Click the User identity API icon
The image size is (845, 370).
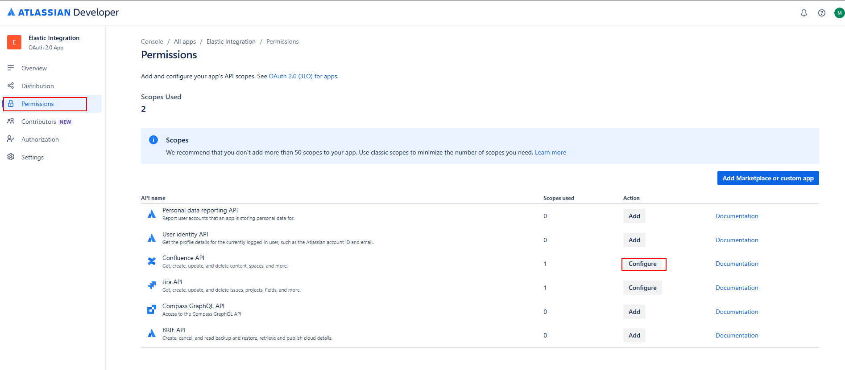pos(152,238)
